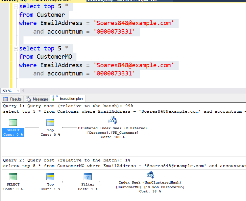
Task: Select the NonClusteredHash Index Seek icon
Action: pos(150,175)
